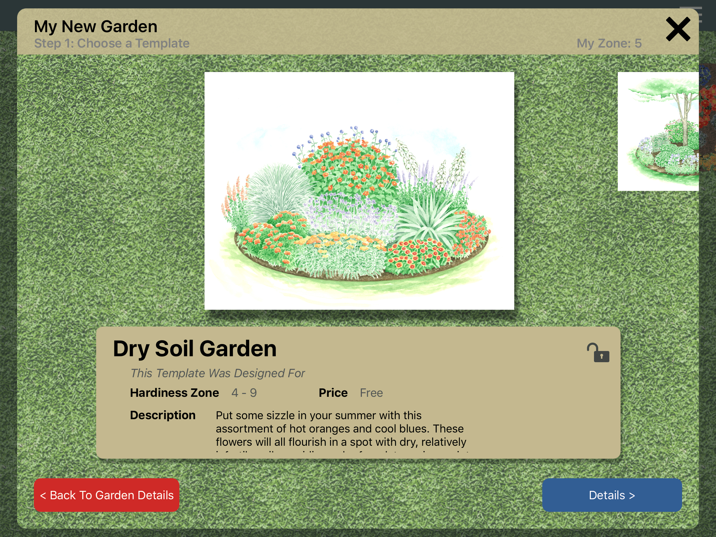Viewport: 716px width, 537px height.
Task: Click the Price label
Action: (x=333, y=393)
